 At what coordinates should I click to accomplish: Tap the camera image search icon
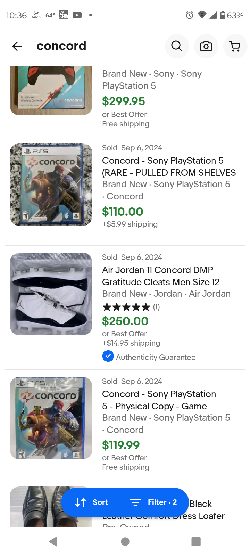(x=206, y=46)
